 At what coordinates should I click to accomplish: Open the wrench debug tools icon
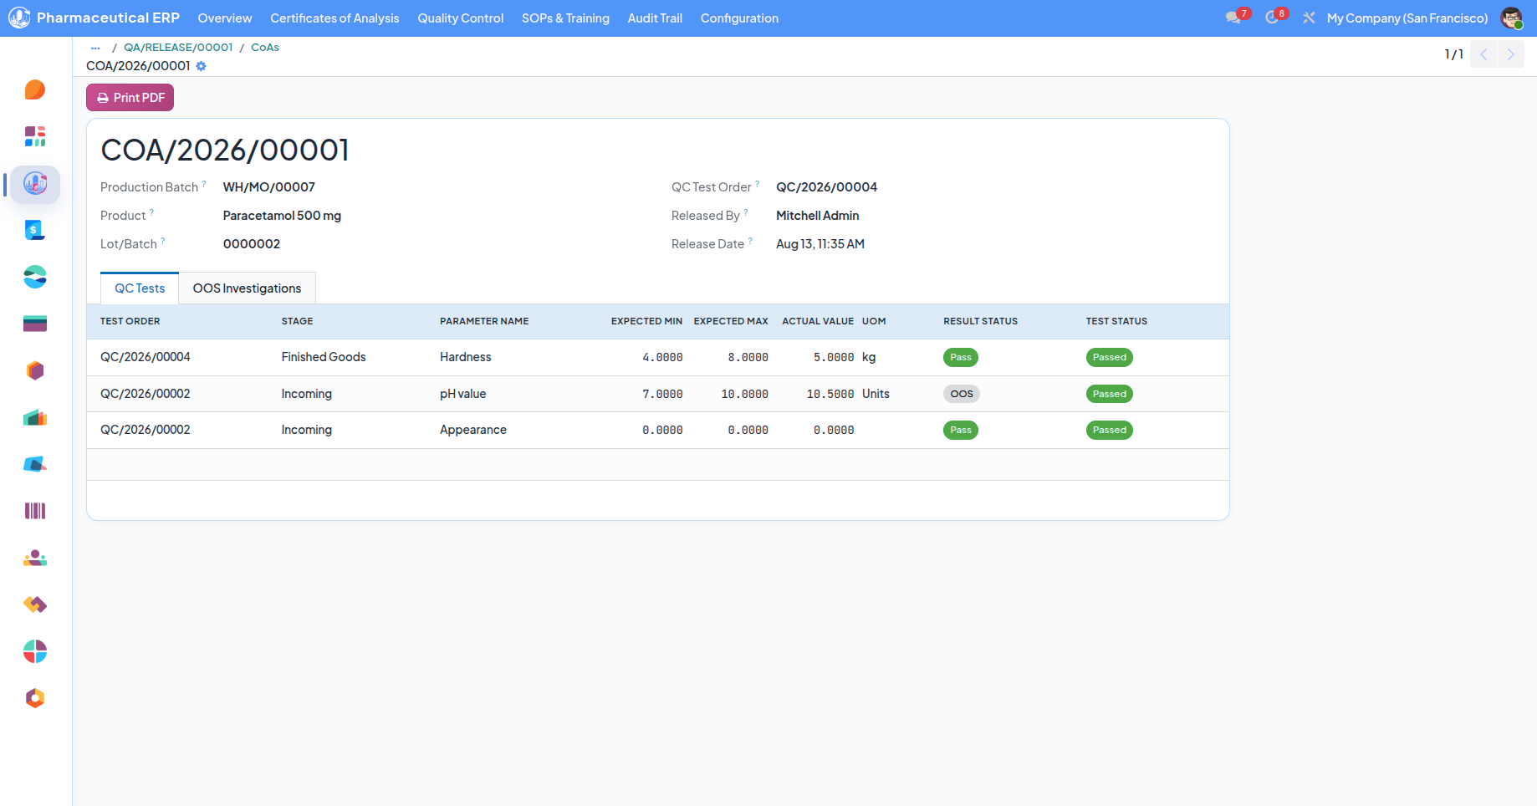coord(1309,18)
